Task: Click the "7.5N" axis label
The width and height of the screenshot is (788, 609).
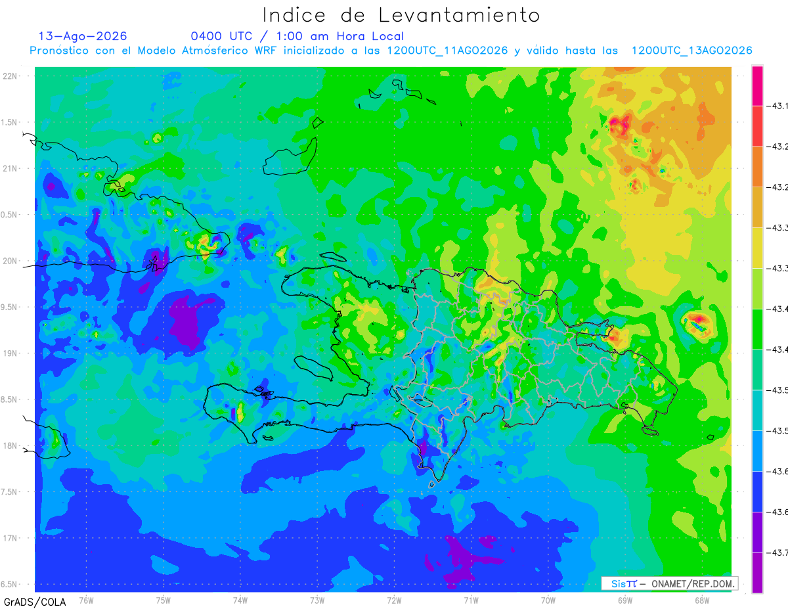Action: (x=10, y=492)
